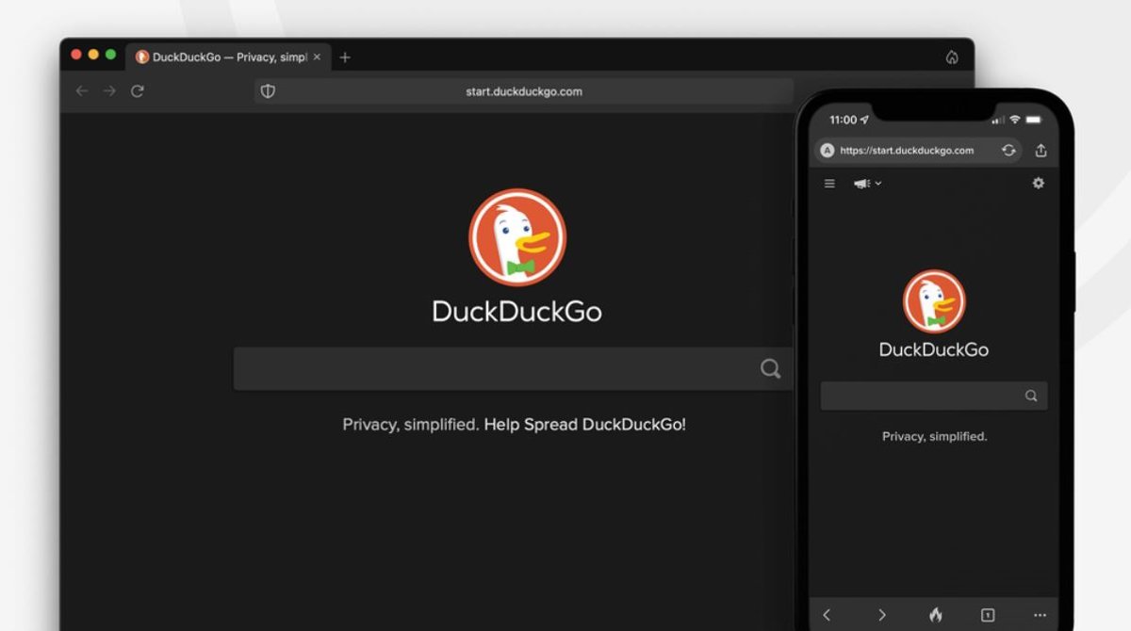Open a new tab with plus button
This screenshot has width=1131, height=631.
pyautogui.click(x=345, y=57)
